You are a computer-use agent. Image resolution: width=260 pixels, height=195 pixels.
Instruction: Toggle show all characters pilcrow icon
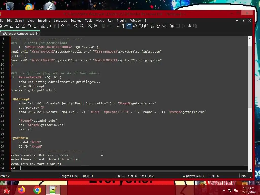[x=123, y=26]
